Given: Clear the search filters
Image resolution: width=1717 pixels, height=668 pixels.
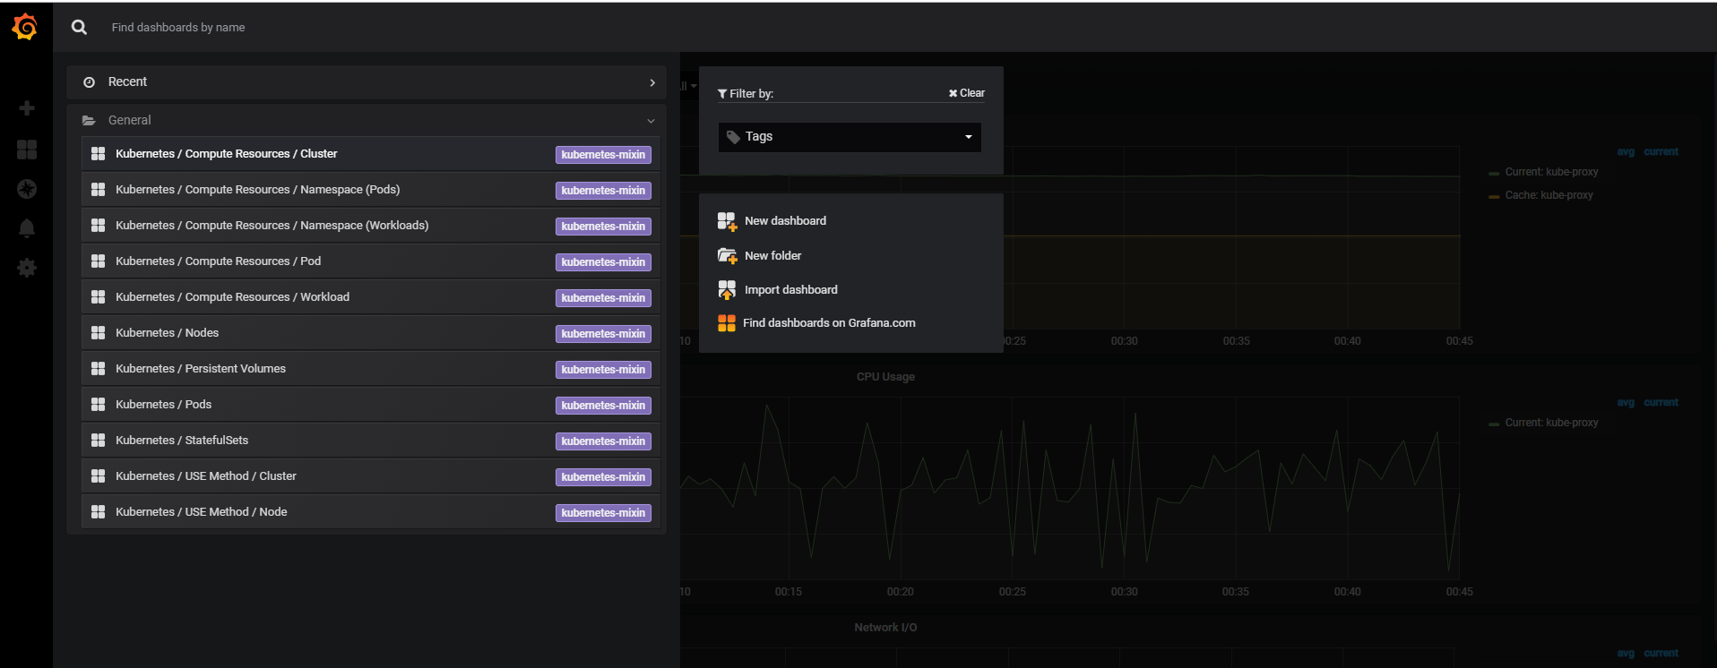Looking at the screenshot, I should [x=967, y=93].
